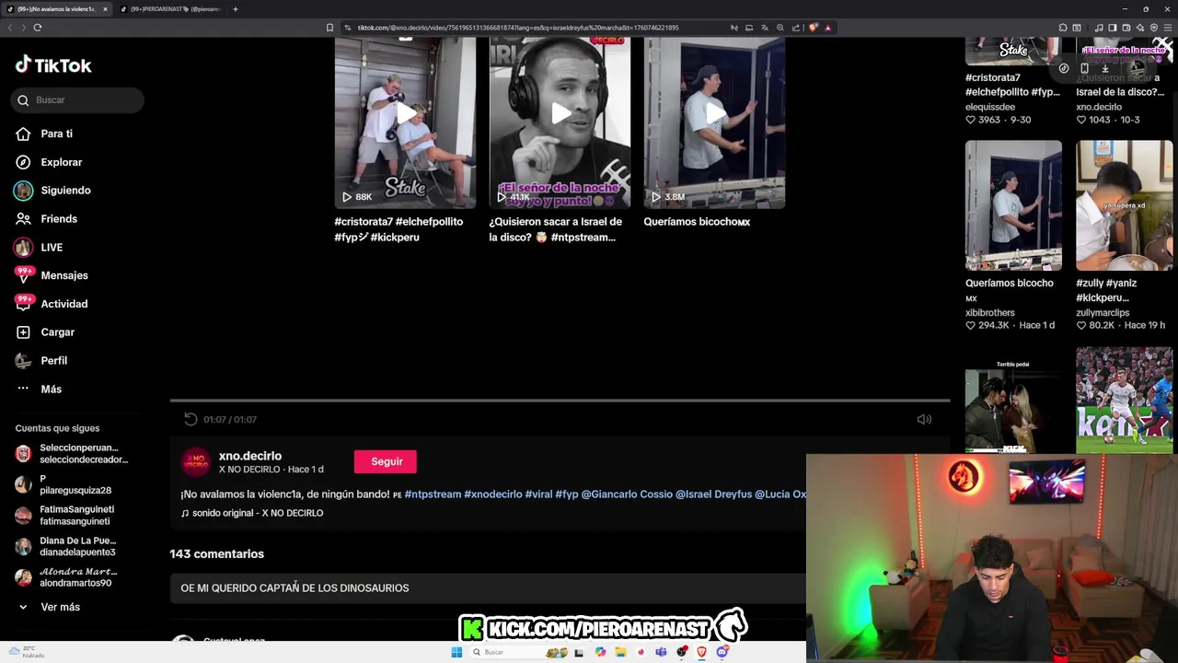Click the zoom magnifier icon in address bar
Image resolution: width=1178 pixels, height=663 pixels.
point(780,28)
